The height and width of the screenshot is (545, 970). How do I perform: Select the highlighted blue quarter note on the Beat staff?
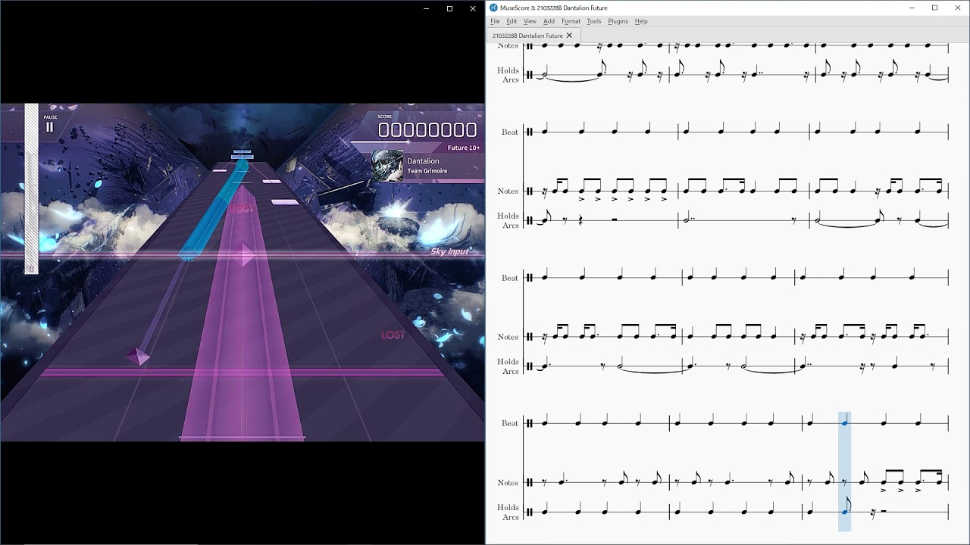tap(844, 423)
